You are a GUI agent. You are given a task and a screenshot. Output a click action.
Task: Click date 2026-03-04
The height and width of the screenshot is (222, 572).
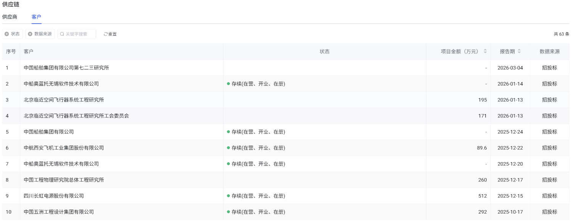click(x=510, y=68)
